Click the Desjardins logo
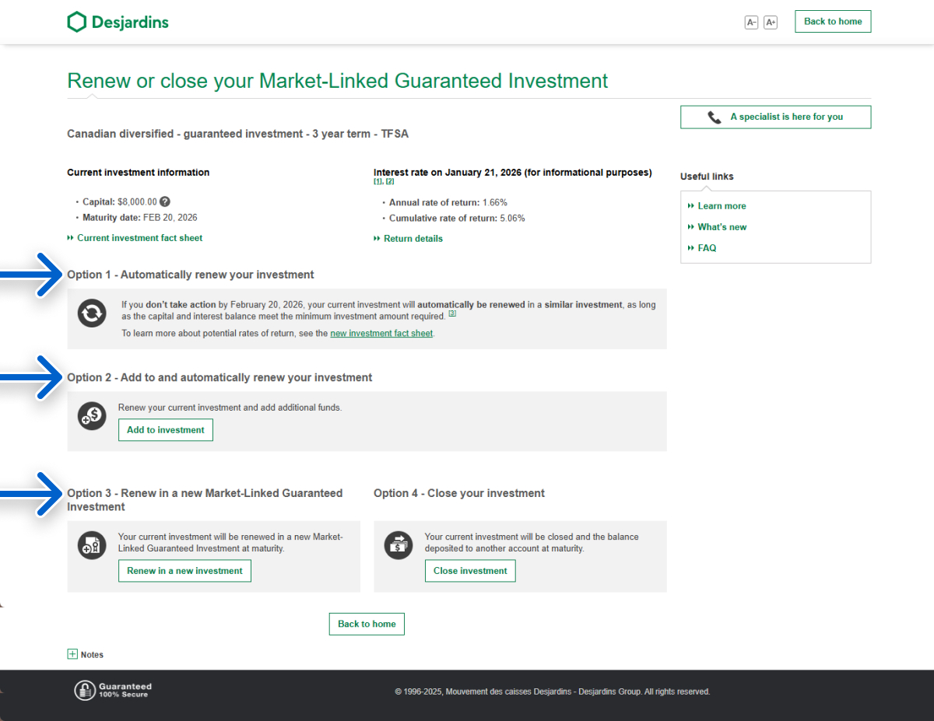Image resolution: width=934 pixels, height=721 pixels. (118, 22)
